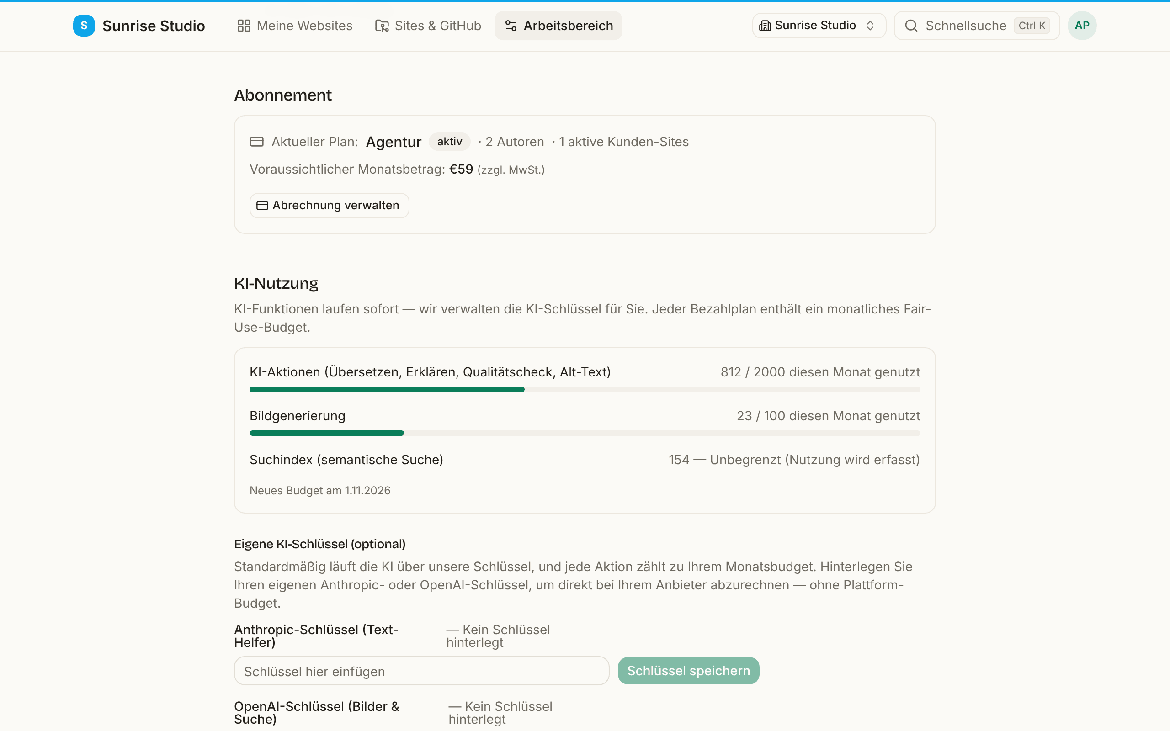The image size is (1170, 731).
Task: Open the Schnellsuche search box
Action: [x=977, y=26]
